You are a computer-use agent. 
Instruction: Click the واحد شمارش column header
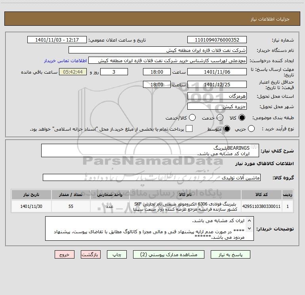110,194
